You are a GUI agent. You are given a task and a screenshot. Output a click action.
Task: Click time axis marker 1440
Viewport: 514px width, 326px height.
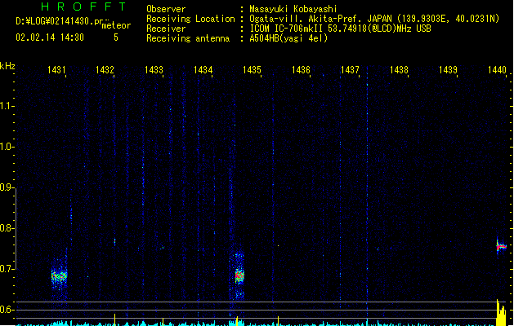click(497, 70)
